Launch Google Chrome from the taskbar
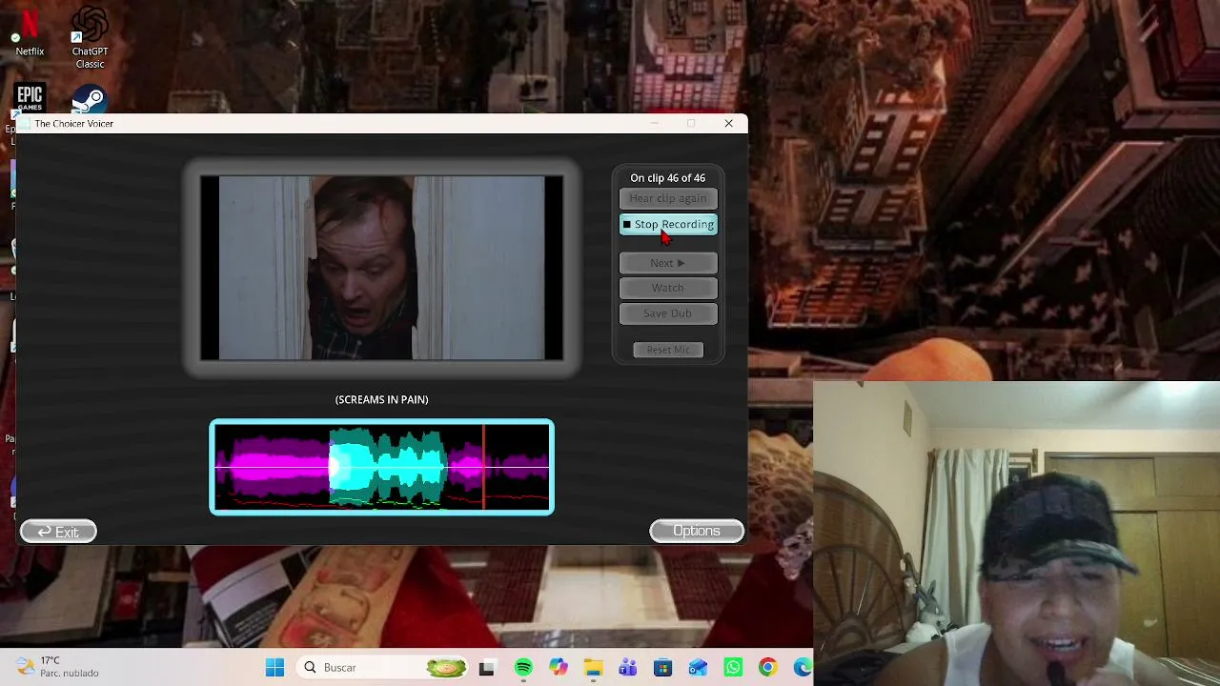1220x686 pixels. point(767,667)
